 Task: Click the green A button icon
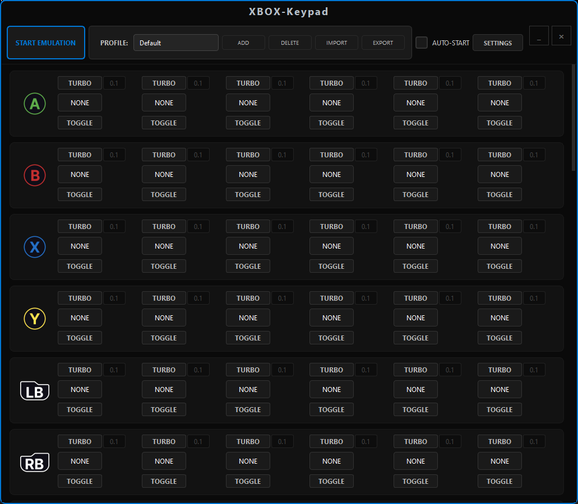click(x=35, y=104)
